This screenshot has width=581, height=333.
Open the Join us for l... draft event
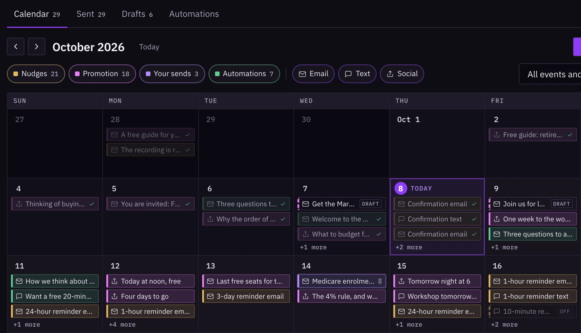533,204
